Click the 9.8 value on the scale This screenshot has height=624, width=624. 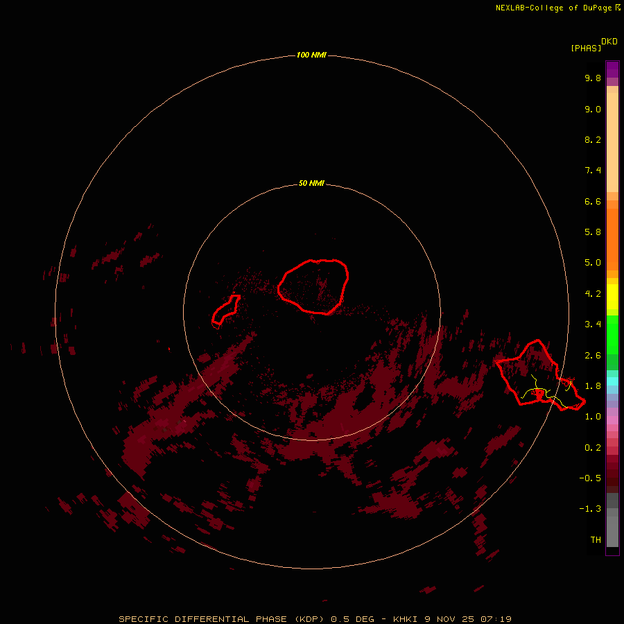tap(593, 78)
